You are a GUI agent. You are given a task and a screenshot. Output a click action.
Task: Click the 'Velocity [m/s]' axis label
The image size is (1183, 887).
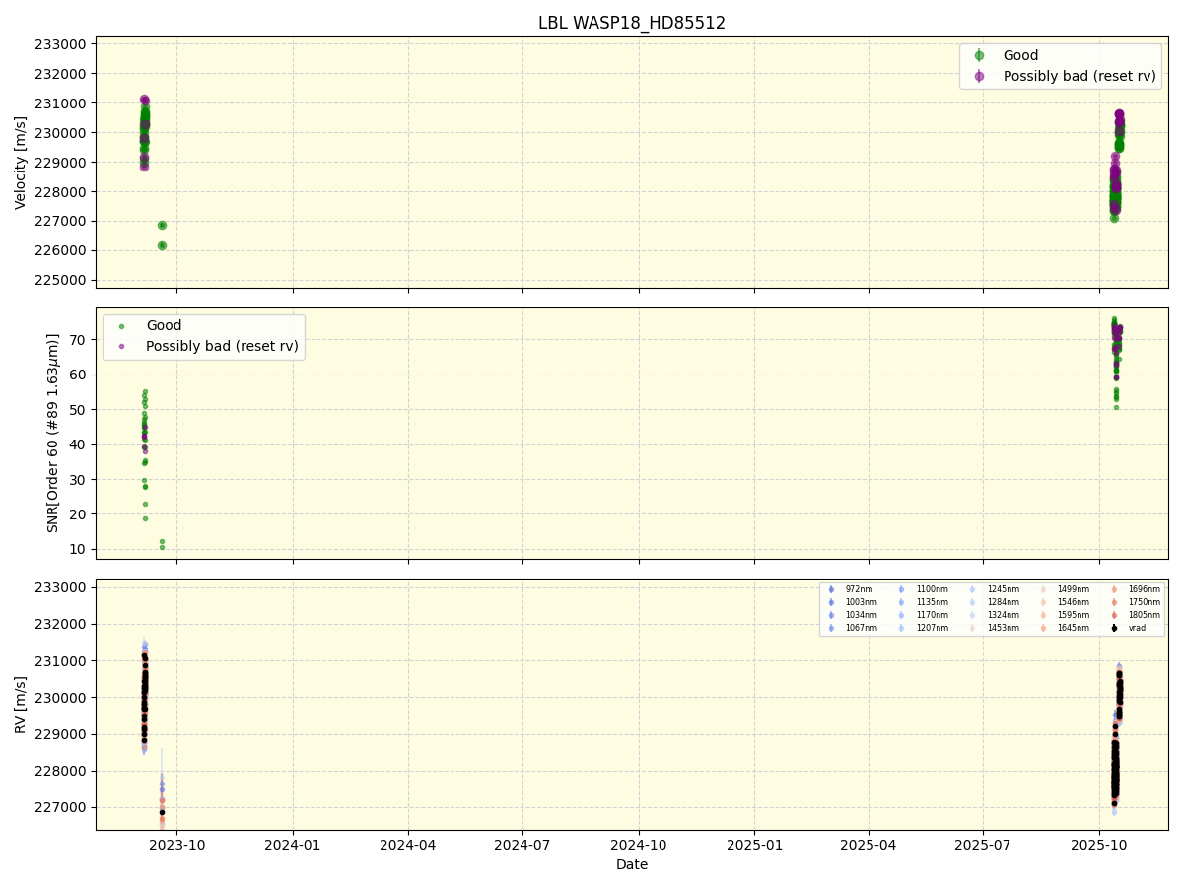[21, 163]
